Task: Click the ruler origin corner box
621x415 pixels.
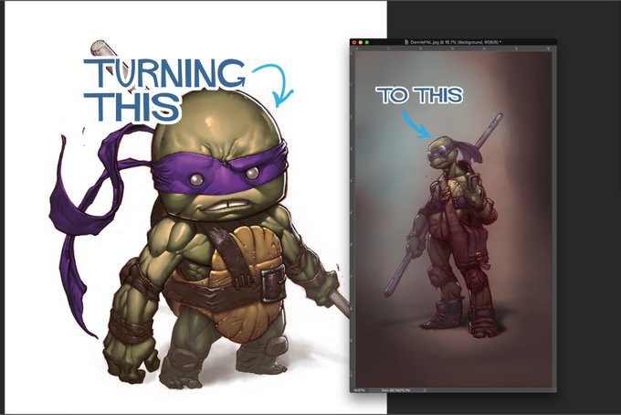Action: tap(353, 48)
